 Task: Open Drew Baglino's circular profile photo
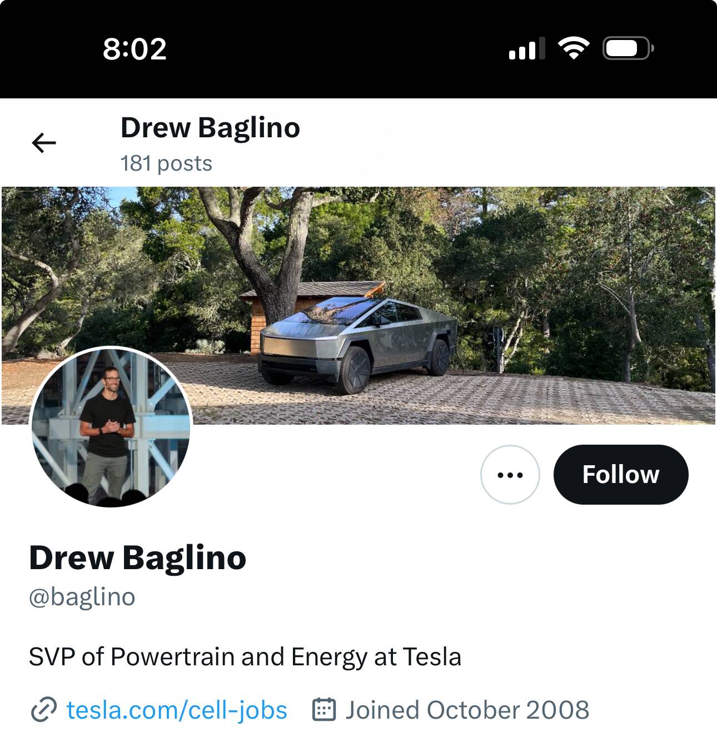(111, 427)
